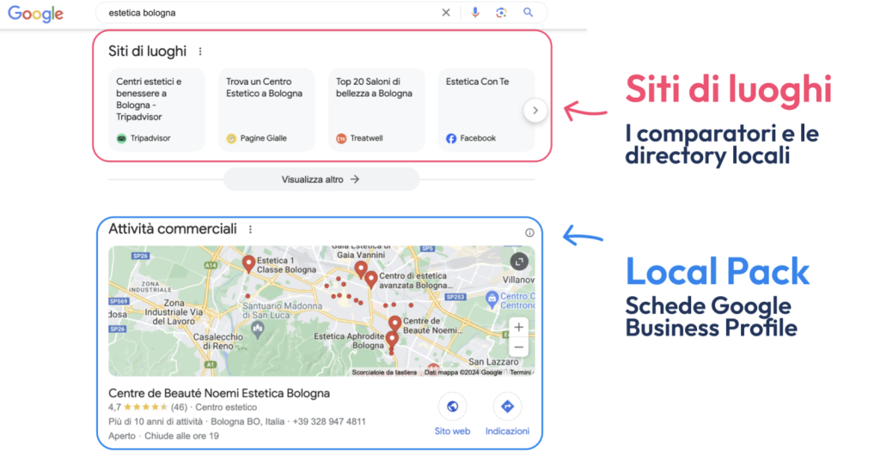The image size is (880, 465).
Task: Select the Estetica 1 Classe Bologna pin
Action: [x=248, y=264]
